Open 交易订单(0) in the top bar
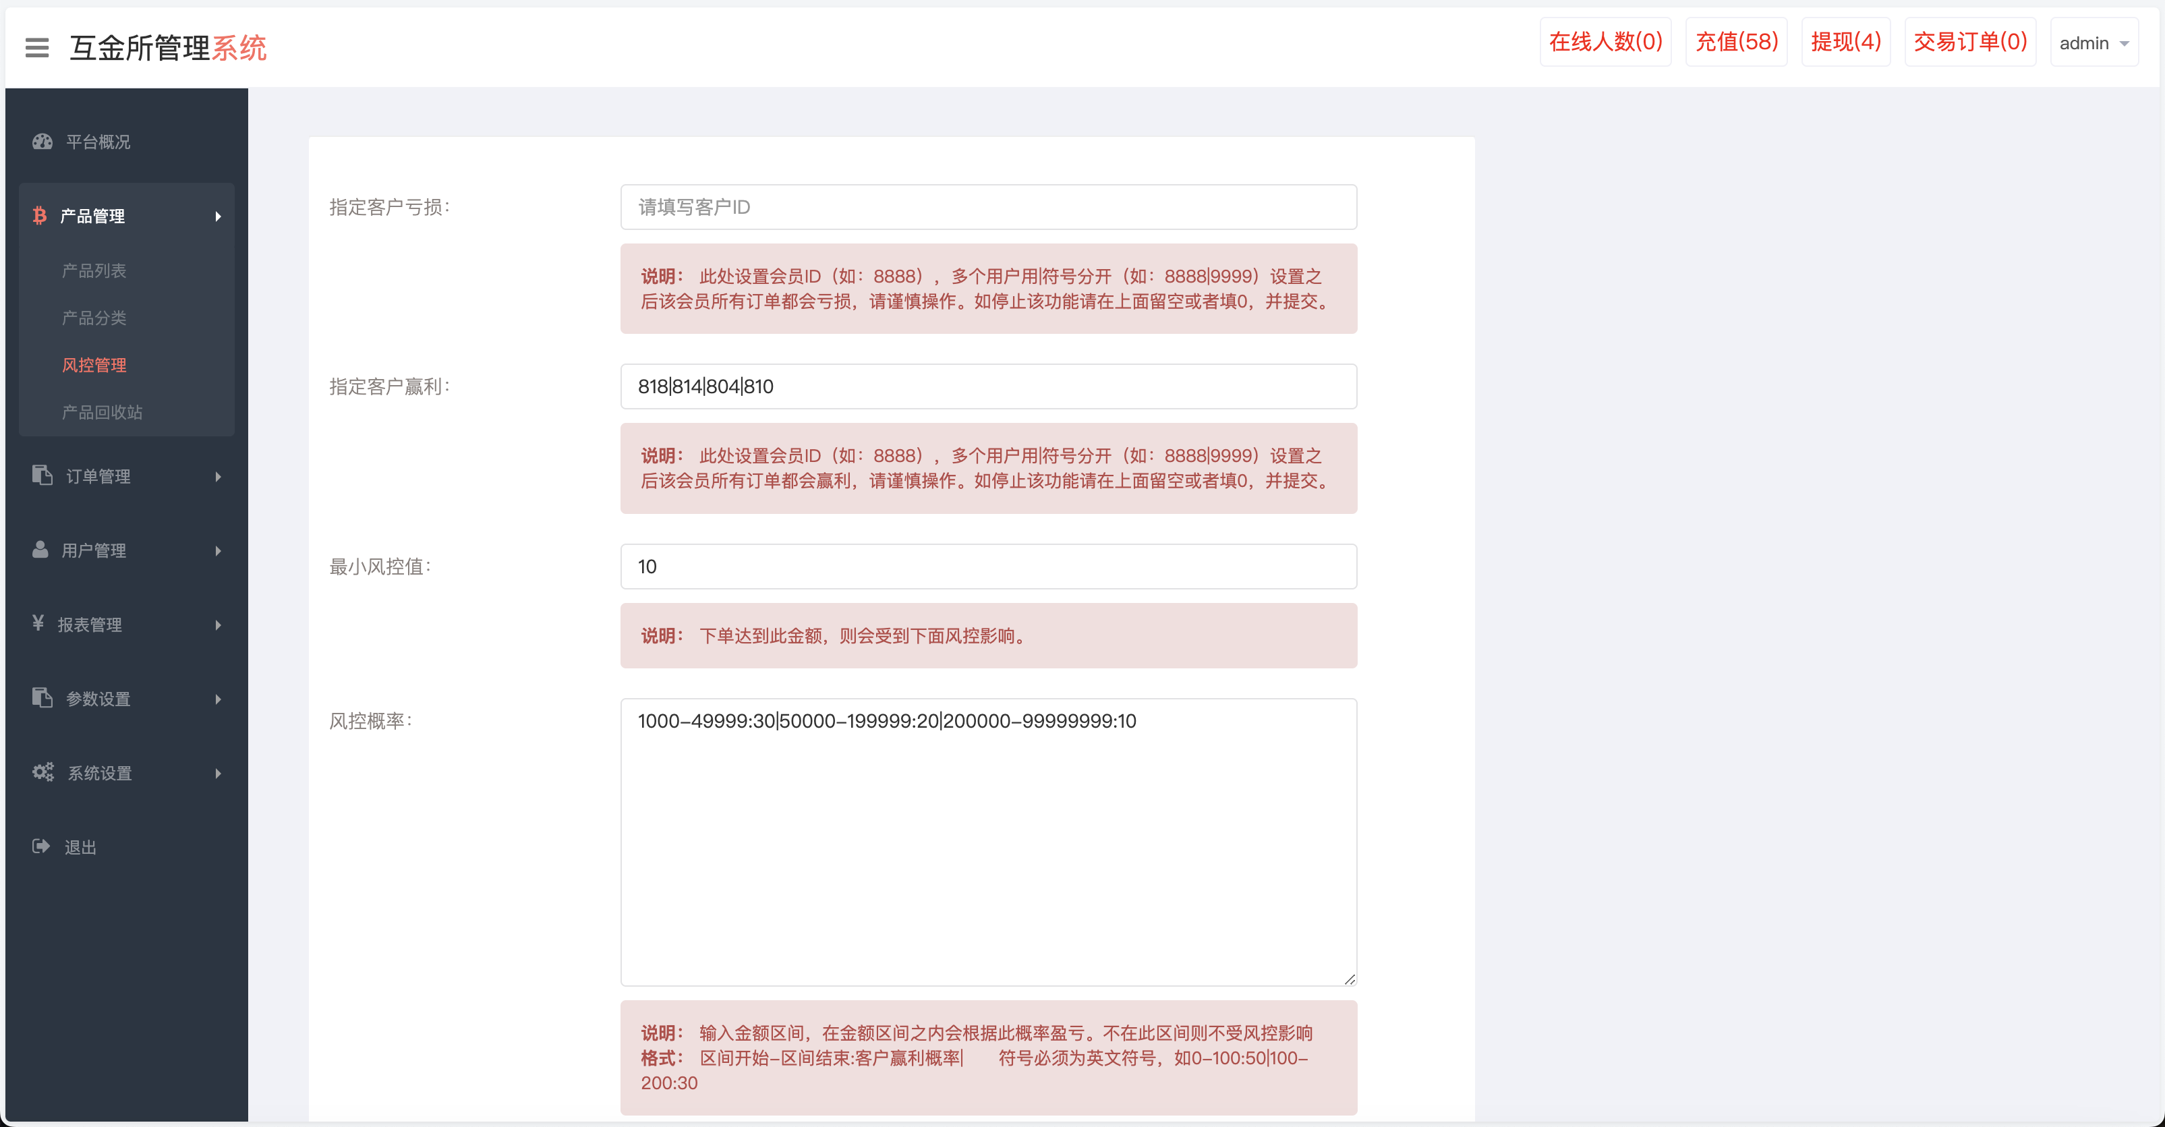 point(1970,41)
